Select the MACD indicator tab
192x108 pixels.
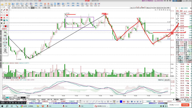(23, 97)
